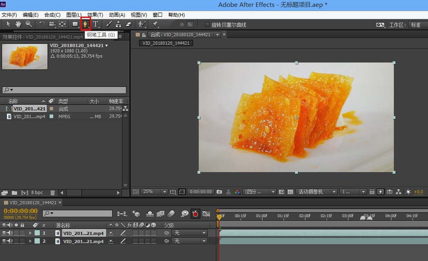The image size is (428, 261).
Task: Enable the rotate Bezier curve checkbox
Action: point(208,25)
